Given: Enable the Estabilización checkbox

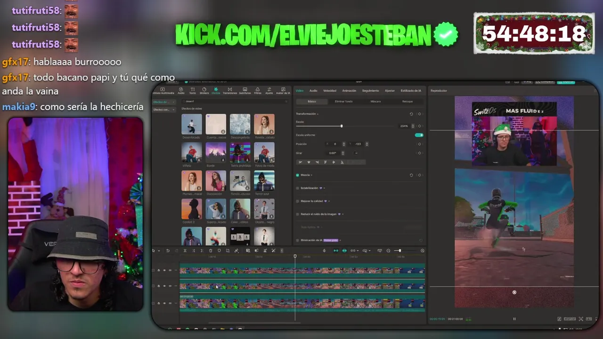Looking at the screenshot, I should (x=297, y=188).
